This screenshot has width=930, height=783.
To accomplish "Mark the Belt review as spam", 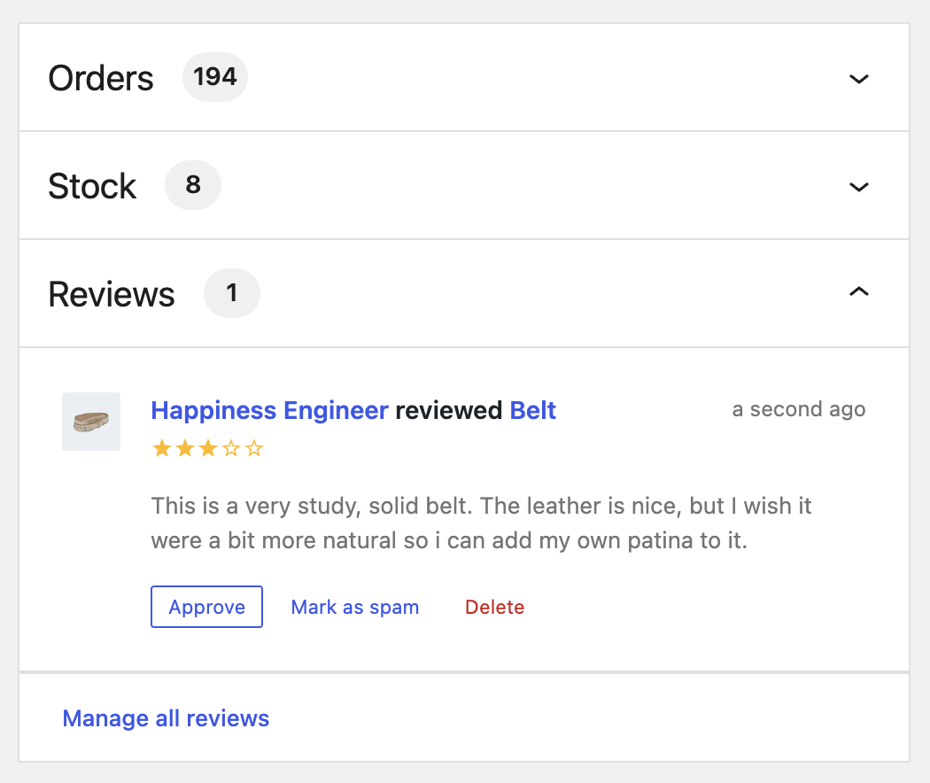I will point(354,607).
